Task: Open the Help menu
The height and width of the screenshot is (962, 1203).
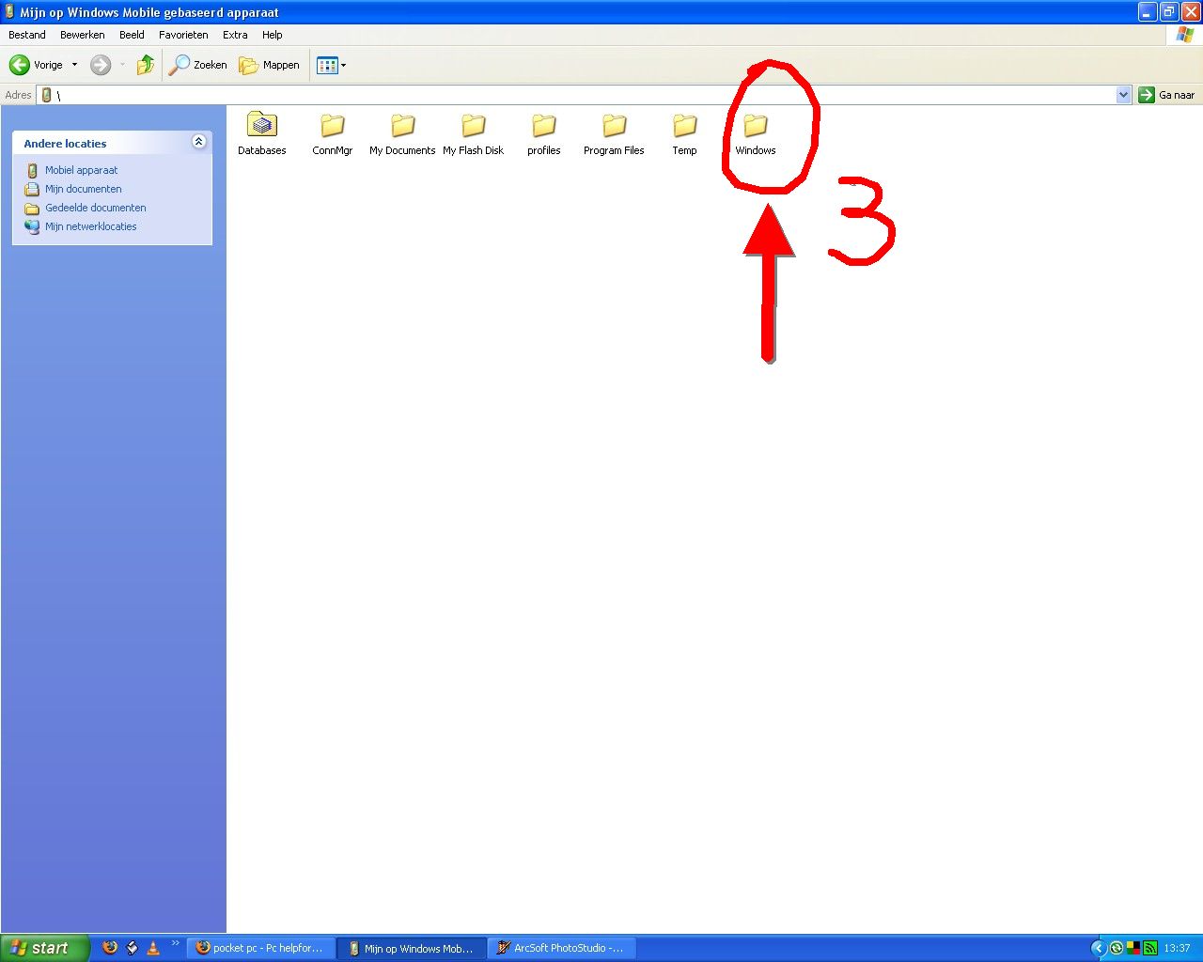Action: [x=273, y=35]
